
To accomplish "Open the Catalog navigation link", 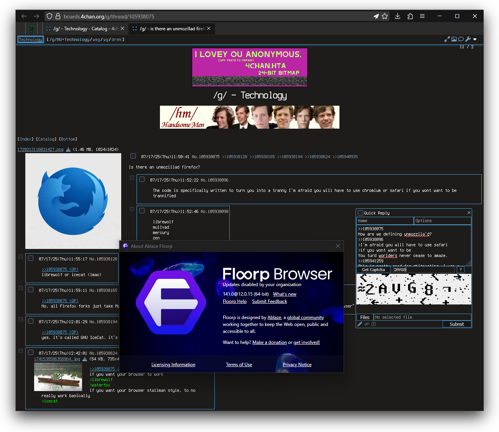I will click(x=46, y=139).
